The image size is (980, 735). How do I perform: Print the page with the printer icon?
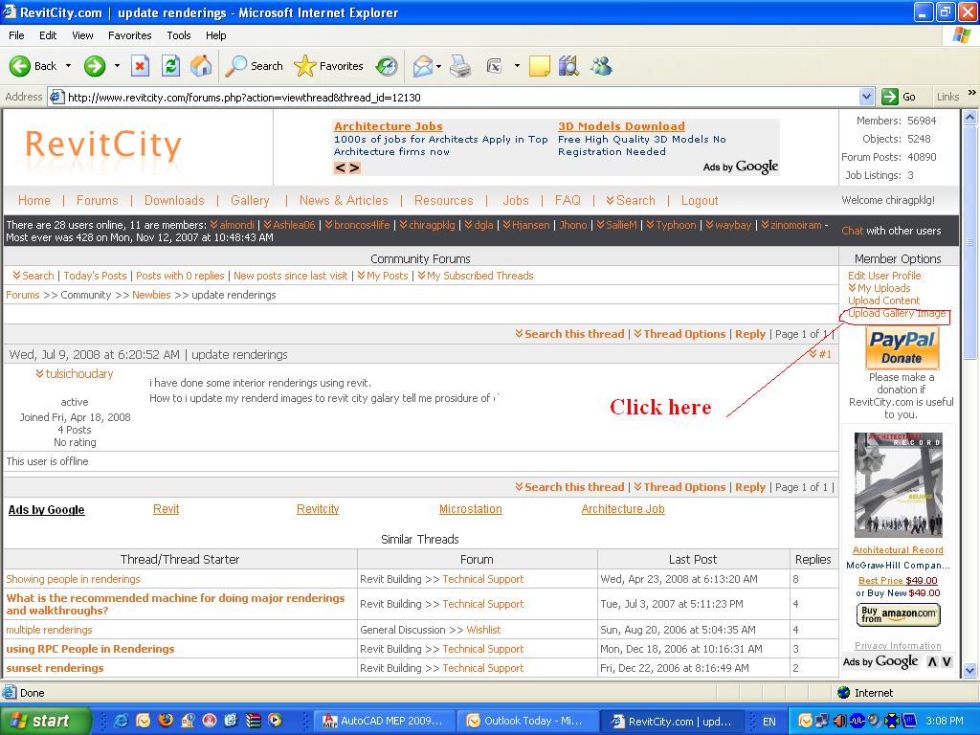[460, 66]
